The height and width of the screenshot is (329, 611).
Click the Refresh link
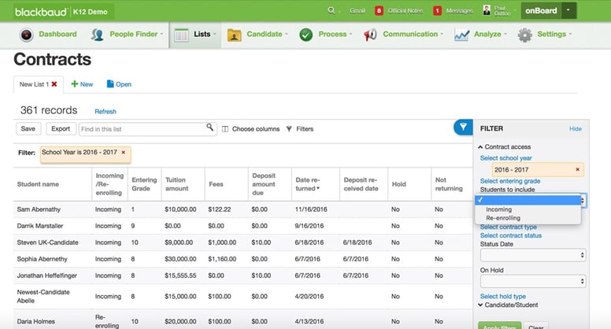(x=106, y=112)
